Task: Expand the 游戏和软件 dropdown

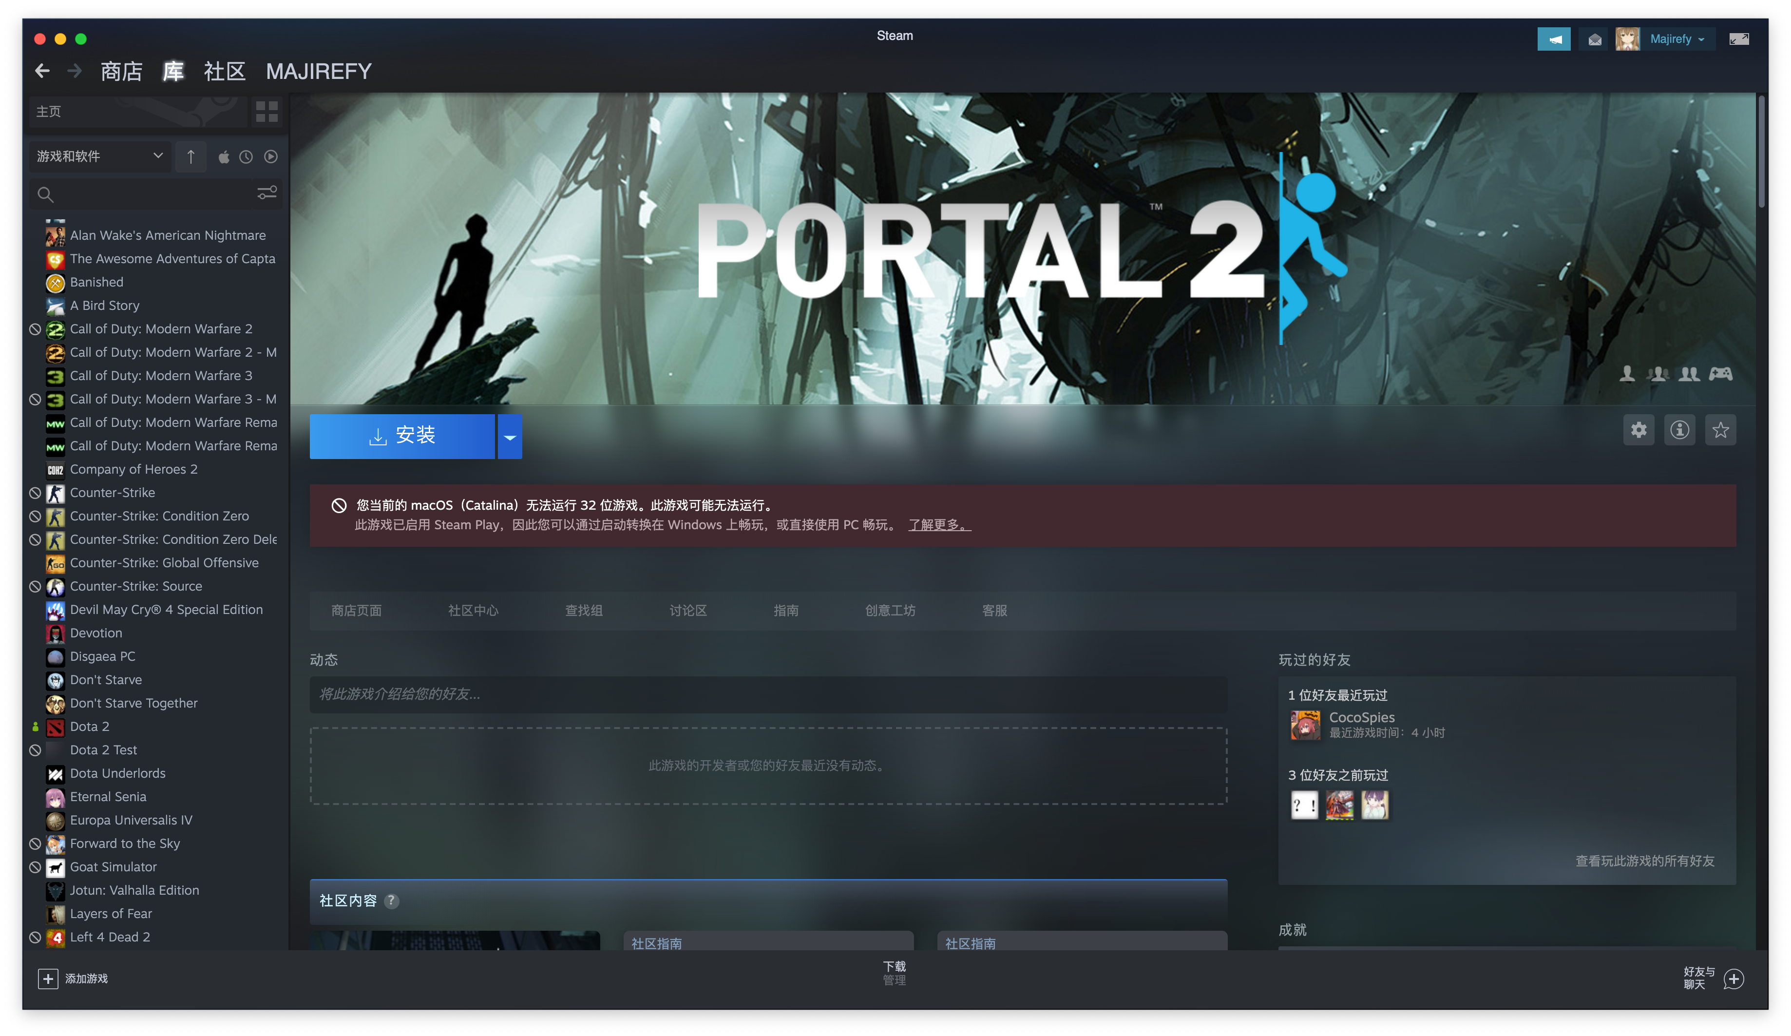Action: coord(99,156)
